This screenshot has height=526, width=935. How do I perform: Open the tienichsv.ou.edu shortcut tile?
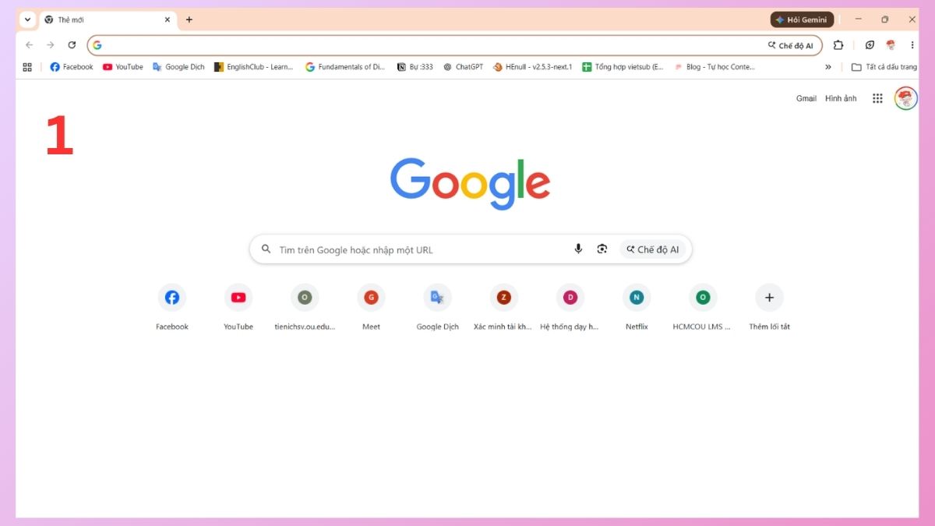pos(305,307)
